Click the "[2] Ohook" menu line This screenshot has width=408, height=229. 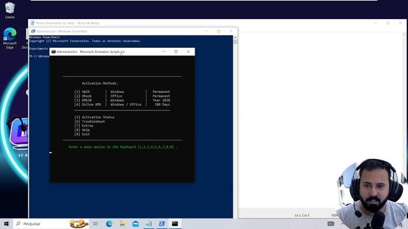pyautogui.click(x=122, y=96)
